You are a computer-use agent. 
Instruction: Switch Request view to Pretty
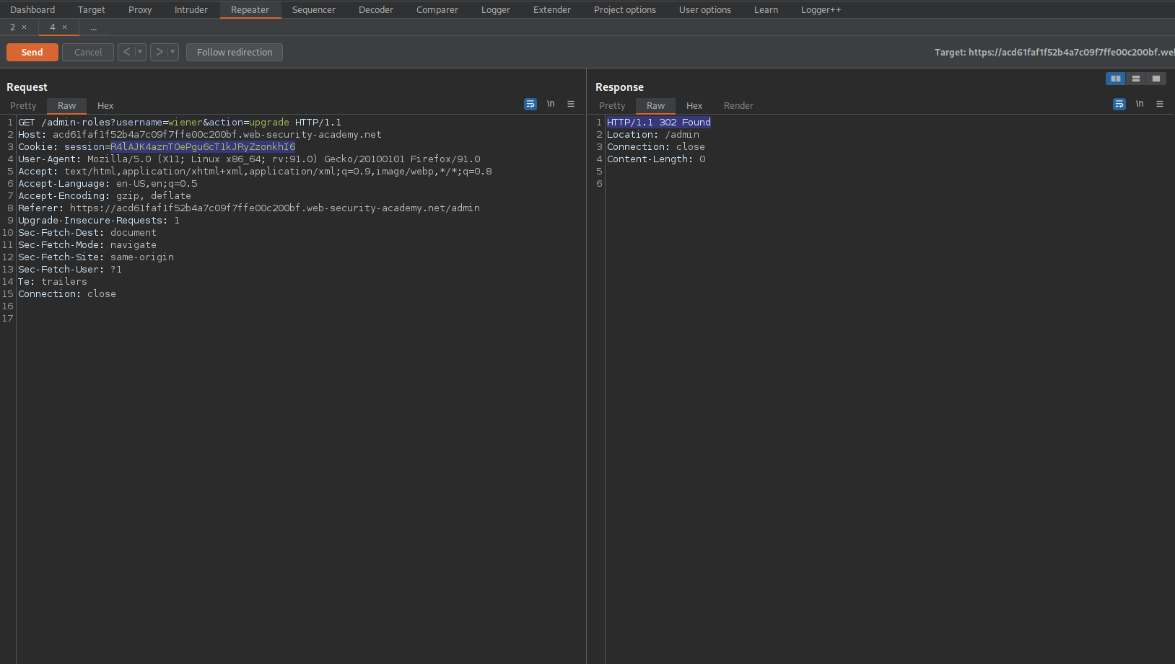23,105
